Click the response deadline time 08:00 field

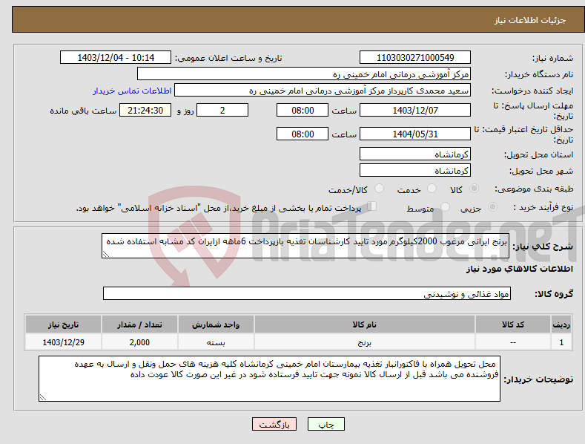303,110
